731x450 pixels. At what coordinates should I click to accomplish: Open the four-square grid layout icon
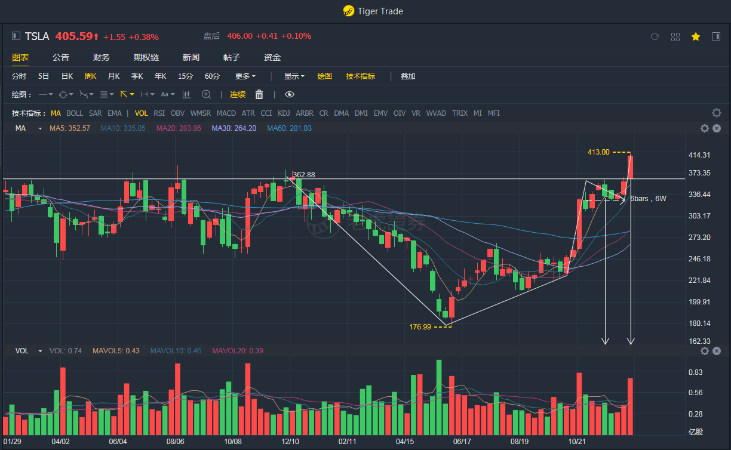point(675,36)
